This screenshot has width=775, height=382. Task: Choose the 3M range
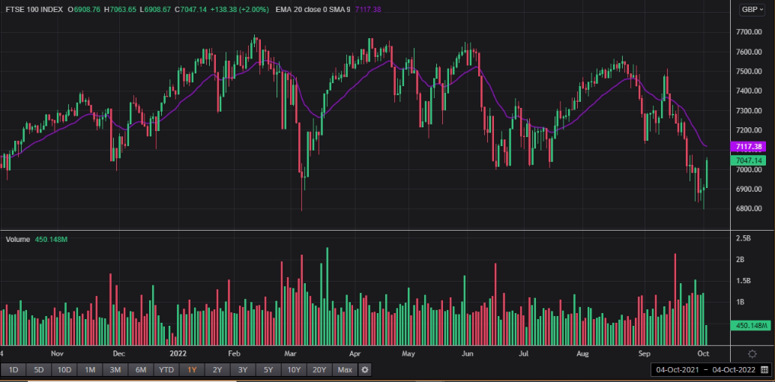tap(115, 370)
